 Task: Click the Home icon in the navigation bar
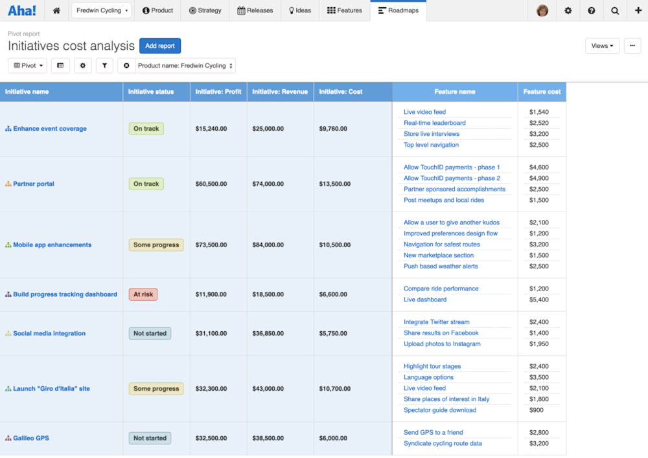click(56, 10)
